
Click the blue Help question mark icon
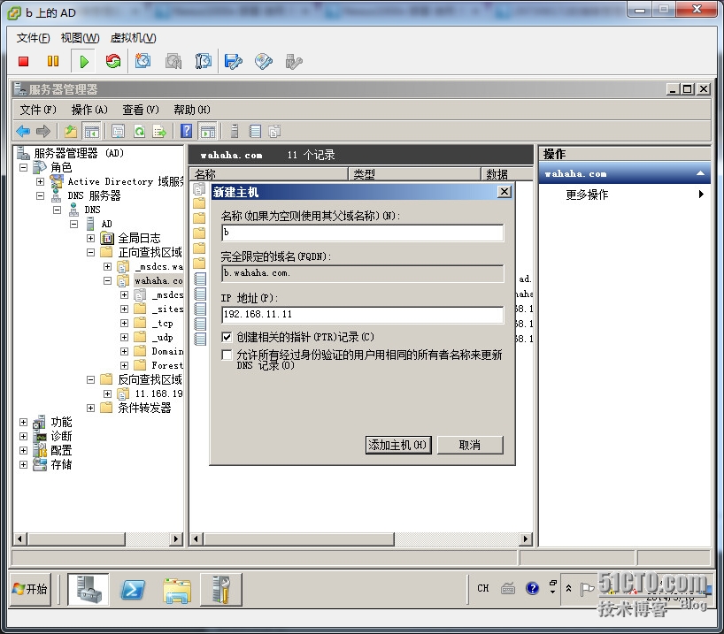pos(186,132)
